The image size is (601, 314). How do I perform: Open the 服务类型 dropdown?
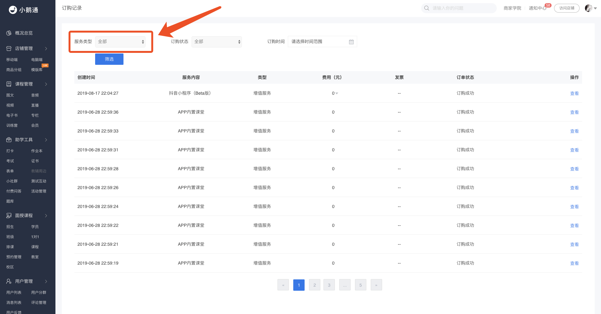120,42
